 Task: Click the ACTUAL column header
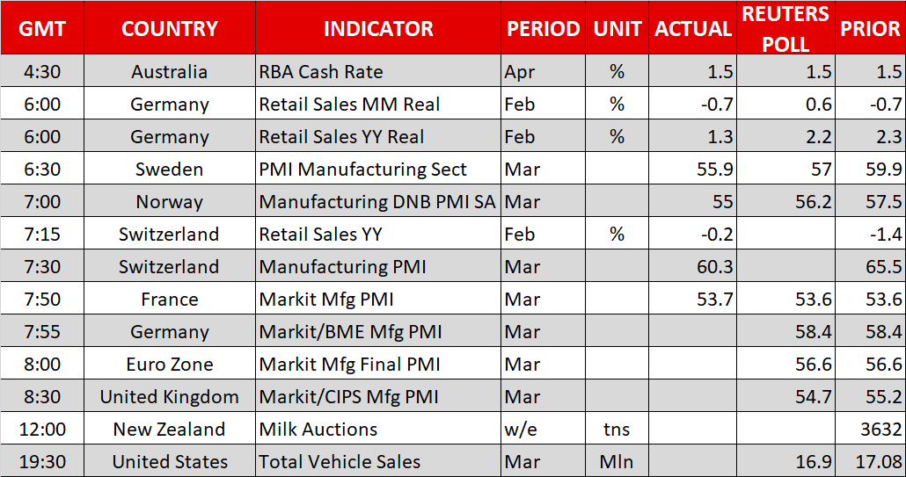pos(693,28)
